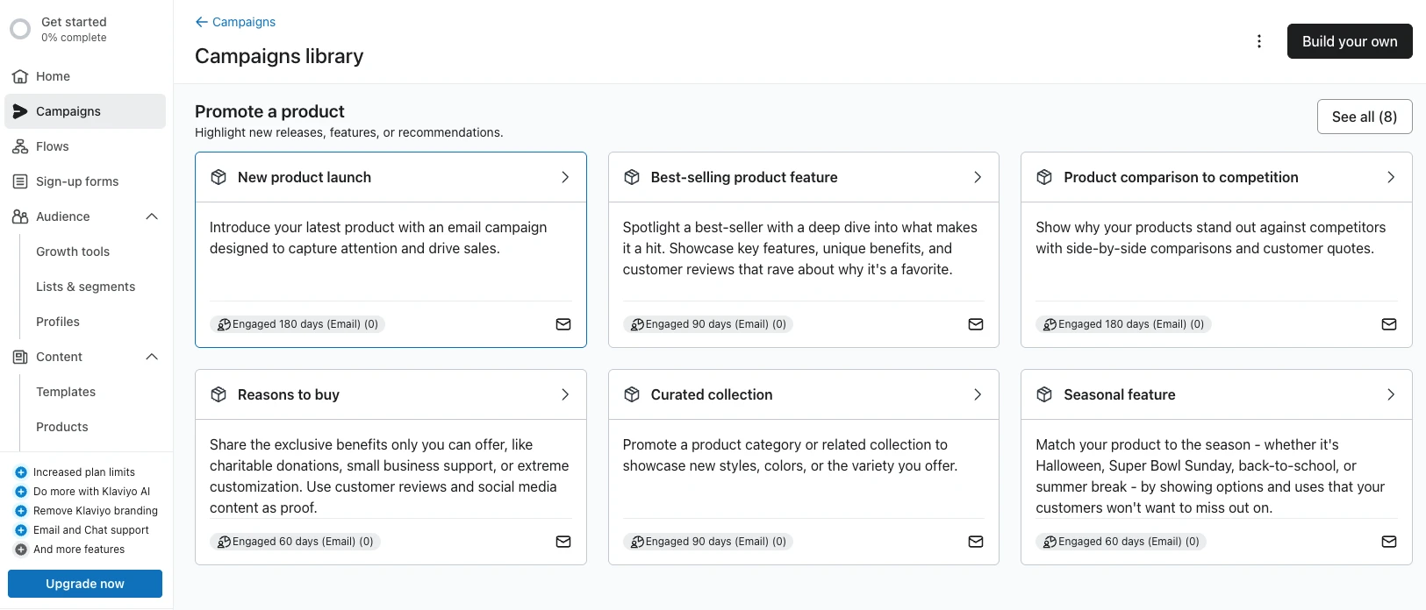Collapse the Audience section chevron
The image size is (1426, 610).
pos(152,216)
